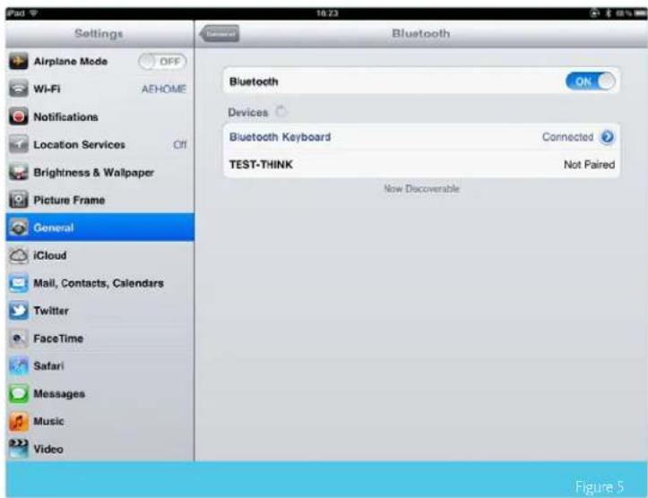
Task: Tap the Connected status text
Action: point(567,137)
